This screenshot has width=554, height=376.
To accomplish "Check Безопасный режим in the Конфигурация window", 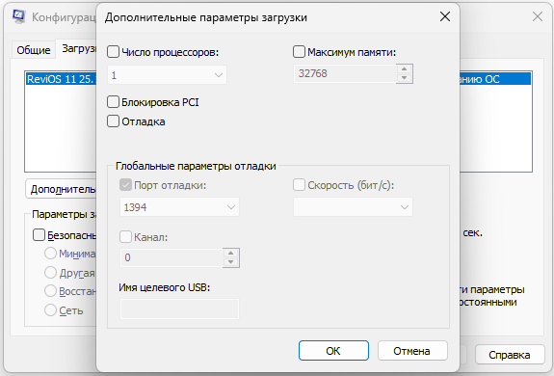I will pyautogui.click(x=39, y=235).
